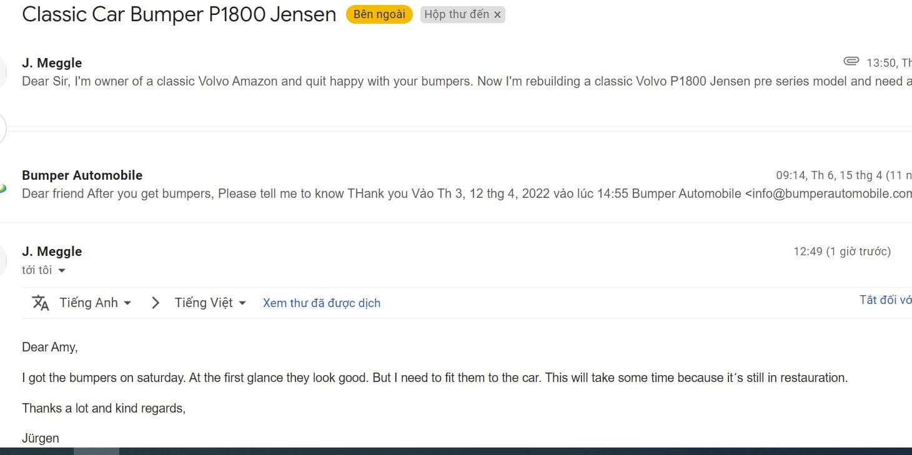
Task: Click the yellow Bên ngoài label
Action: click(x=379, y=14)
